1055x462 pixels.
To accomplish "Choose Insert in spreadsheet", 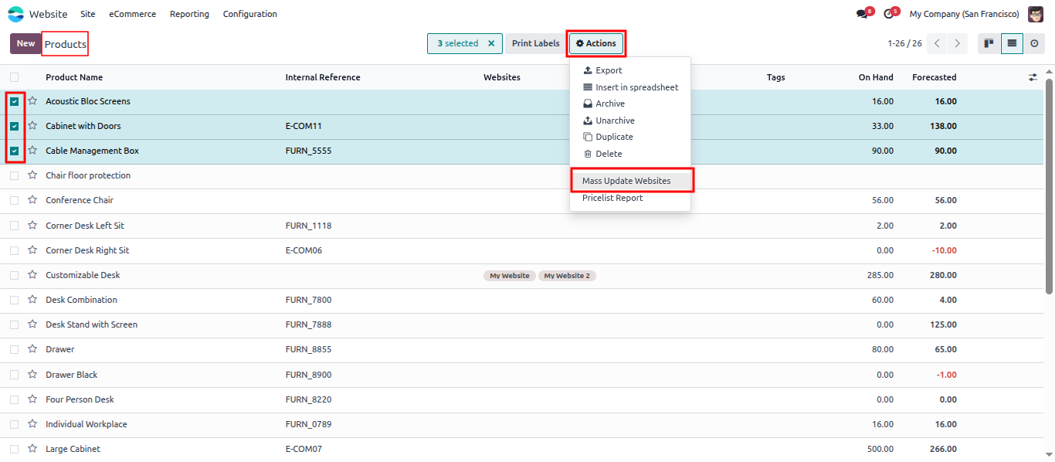I will [630, 87].
